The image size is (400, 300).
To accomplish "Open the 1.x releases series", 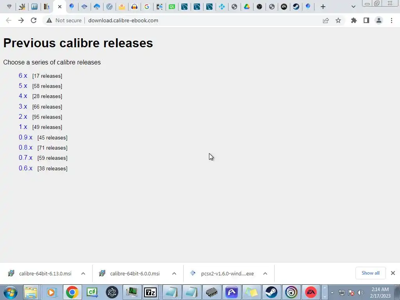I will [x=23, y=127].
